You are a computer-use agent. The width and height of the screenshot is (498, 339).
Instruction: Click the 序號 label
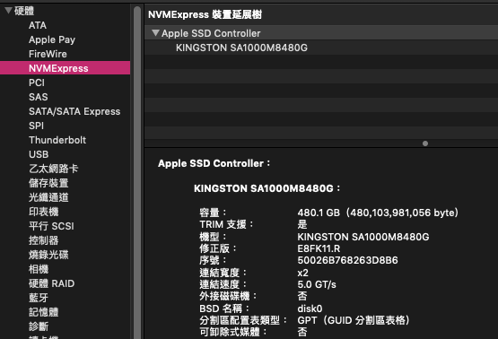213,260
